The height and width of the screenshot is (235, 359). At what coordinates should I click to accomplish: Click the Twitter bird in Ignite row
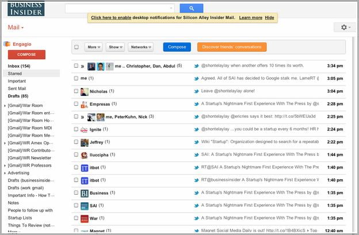tap(196, 129)
